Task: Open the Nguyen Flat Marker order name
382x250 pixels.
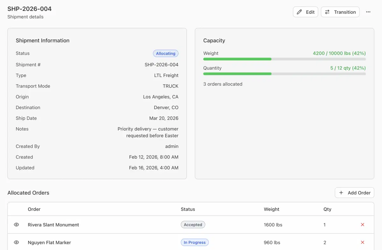Action: [49, 242]
